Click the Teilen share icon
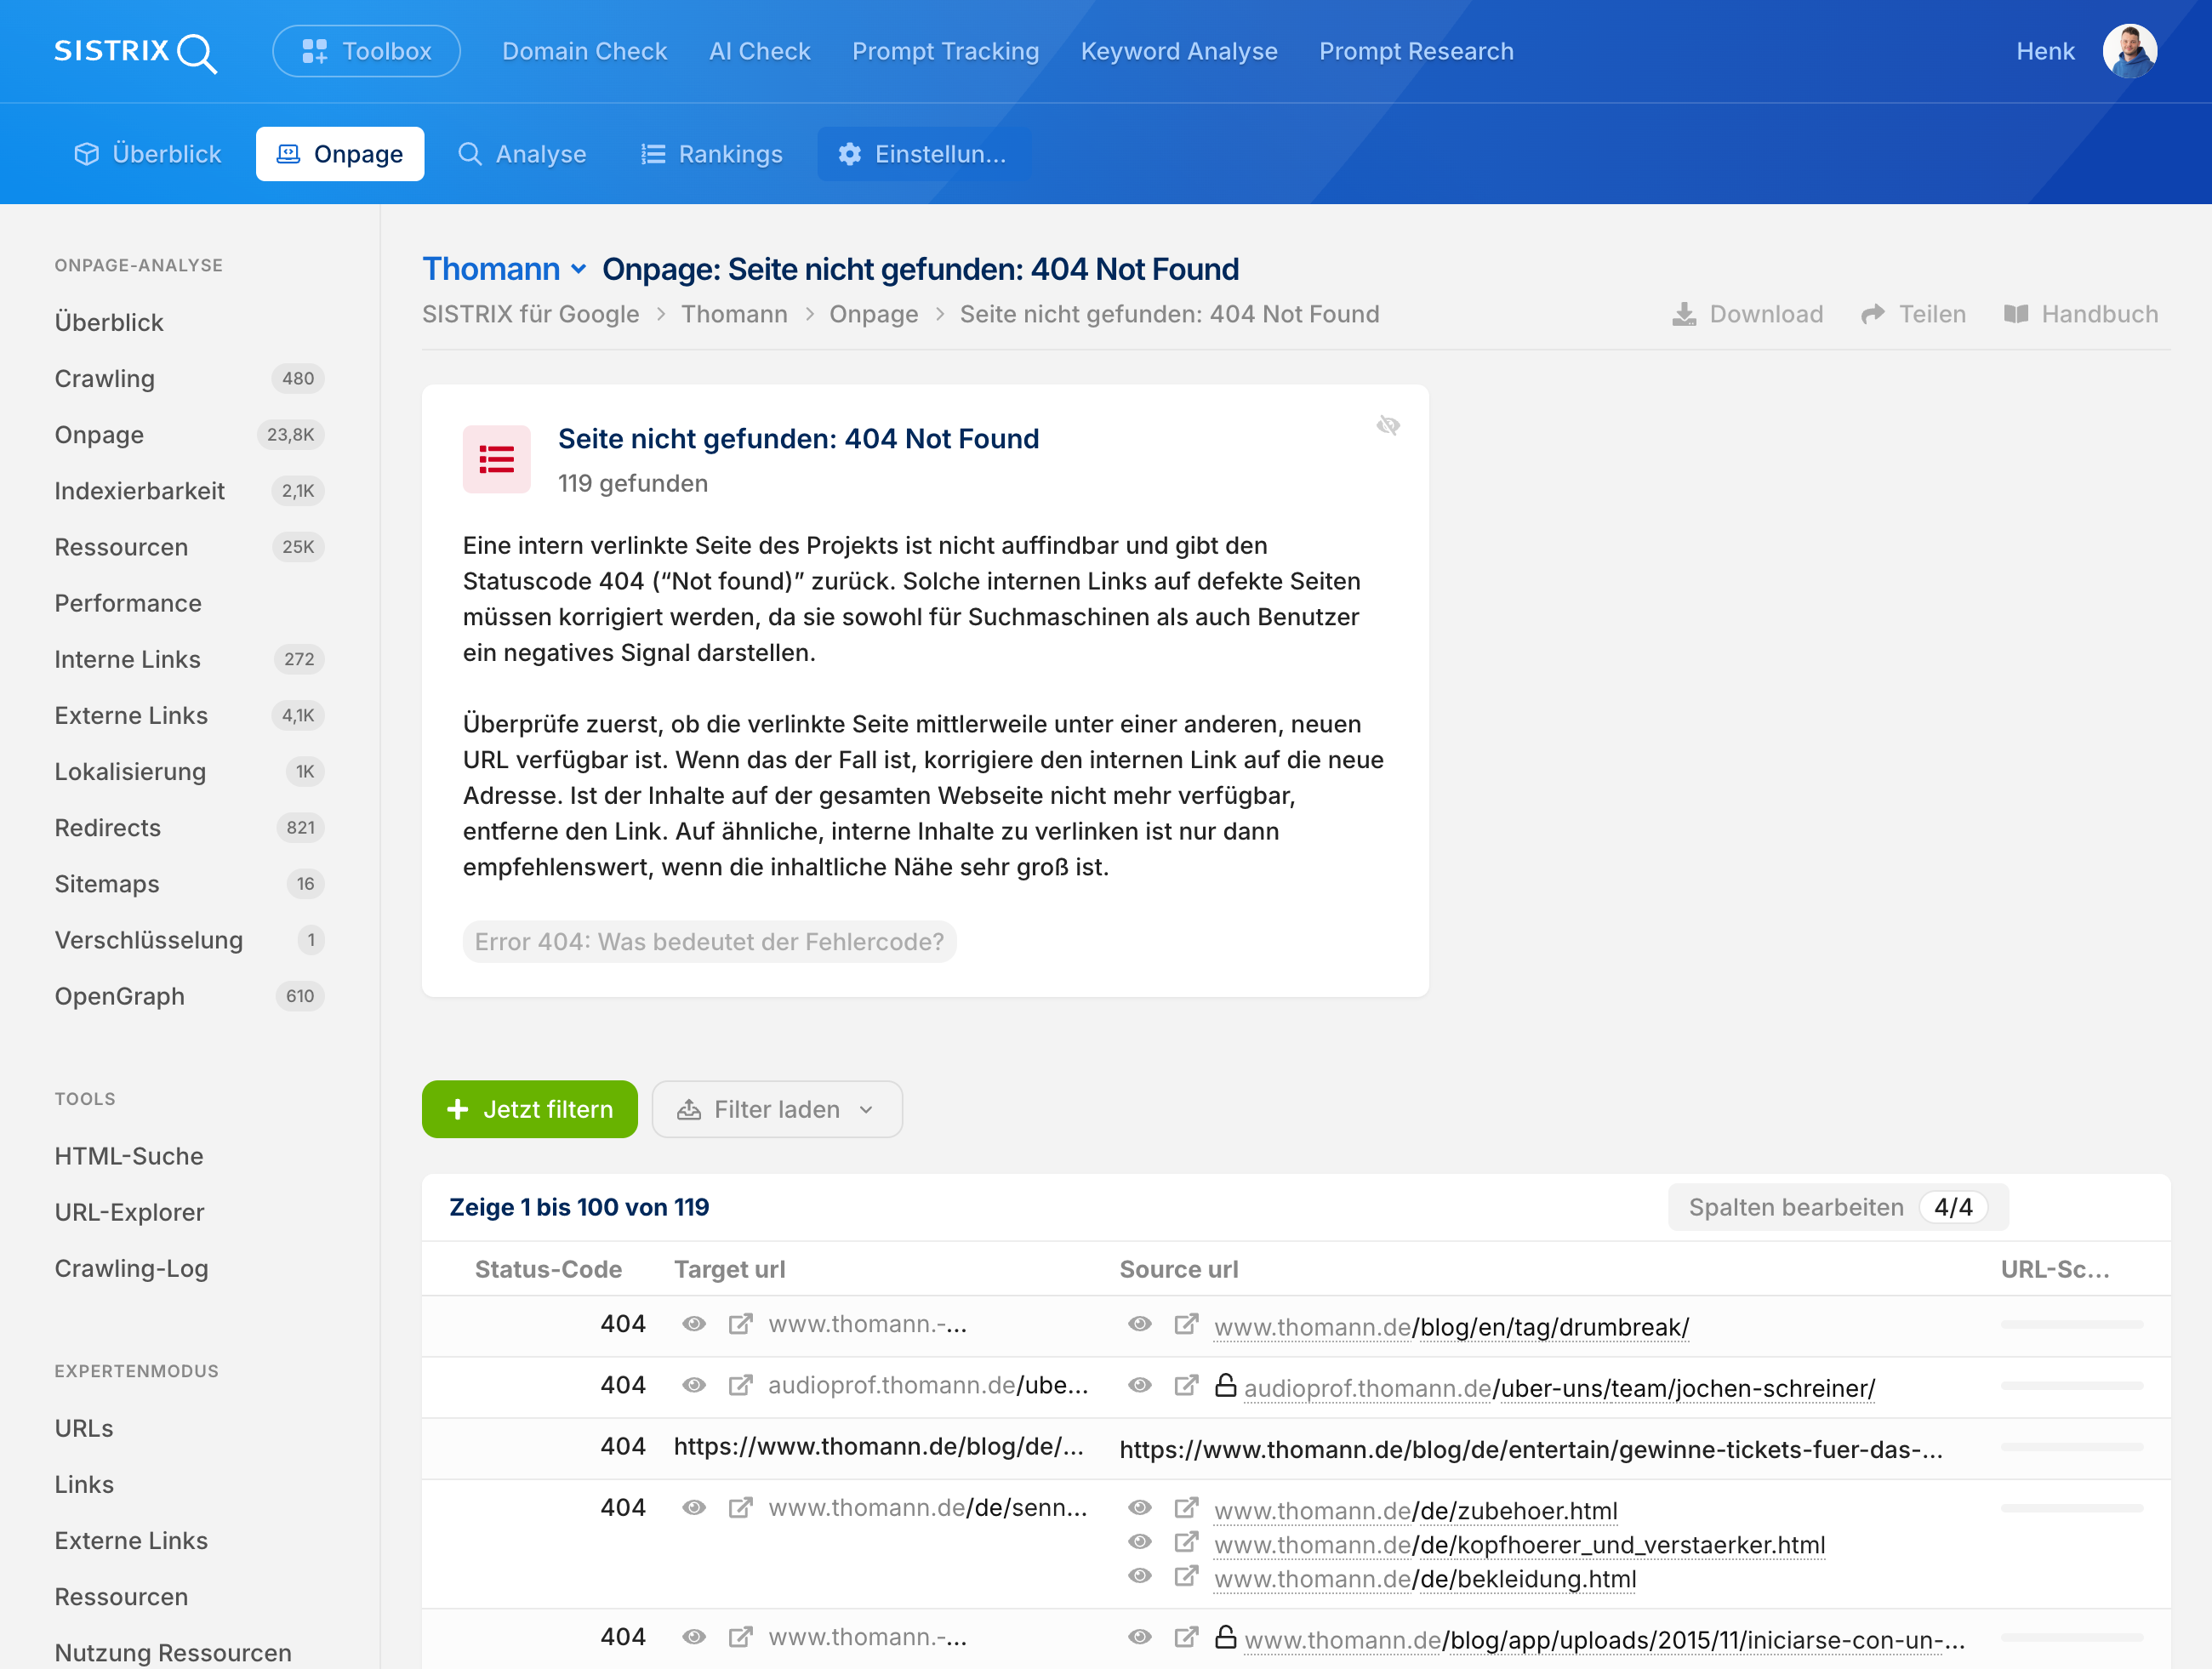This screenshot has height=1669, width=2212. pyautogui.click(x=1872, y=314)
